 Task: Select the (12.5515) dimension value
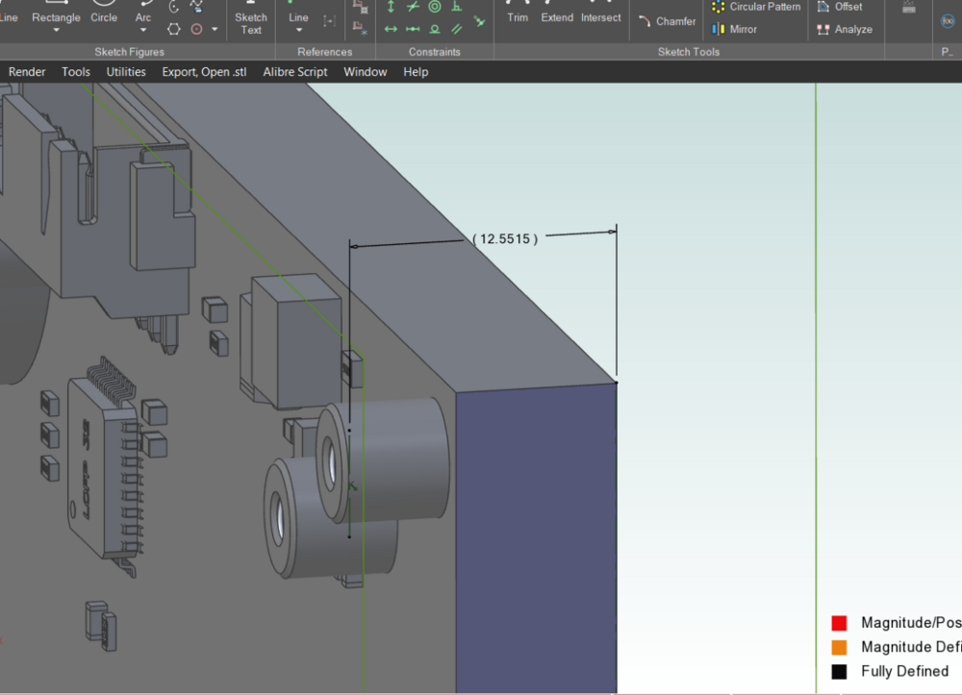[505, 239]
